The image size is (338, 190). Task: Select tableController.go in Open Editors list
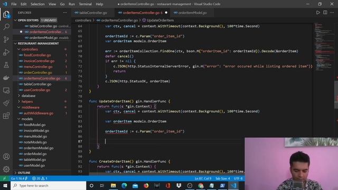pos(43,26)
